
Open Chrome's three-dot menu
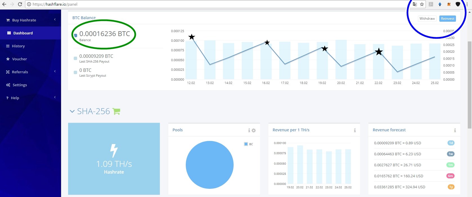coord(467,4)
